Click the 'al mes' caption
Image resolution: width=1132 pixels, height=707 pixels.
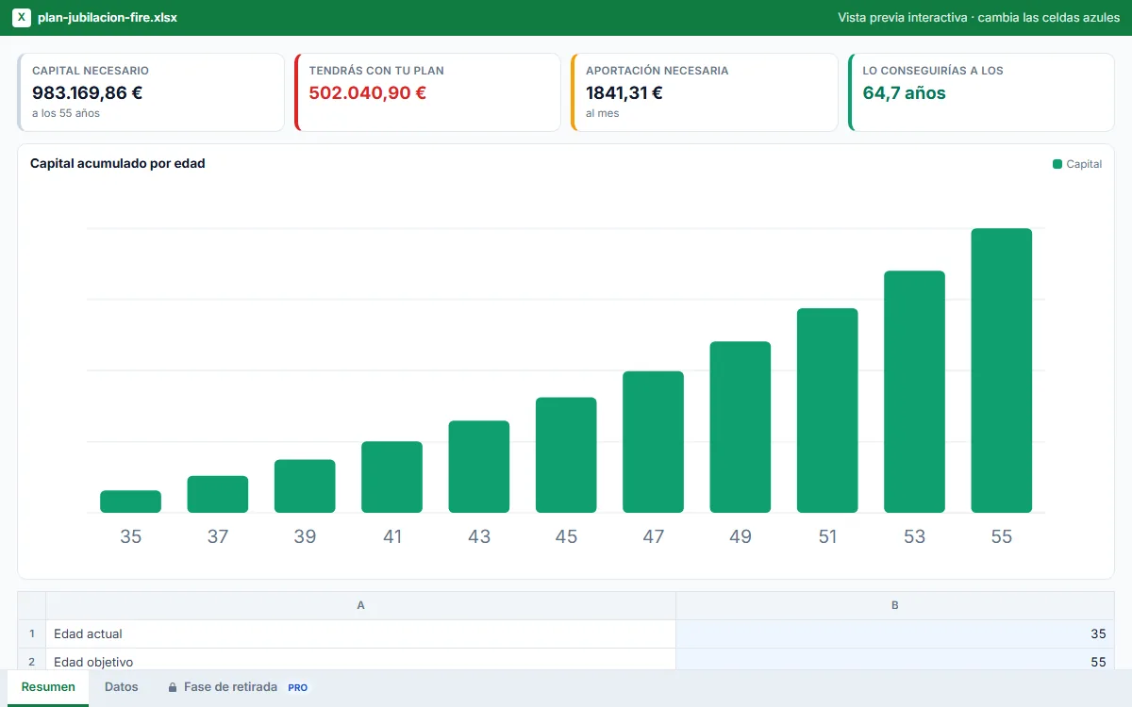[x=603, y=113]
